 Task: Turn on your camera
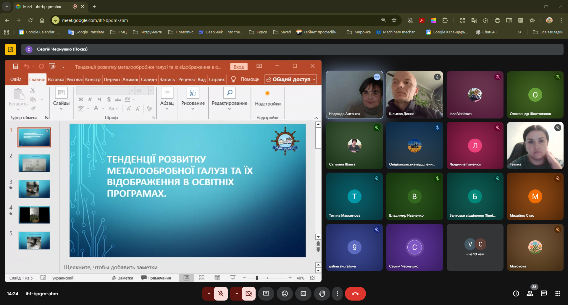[248, 293]
